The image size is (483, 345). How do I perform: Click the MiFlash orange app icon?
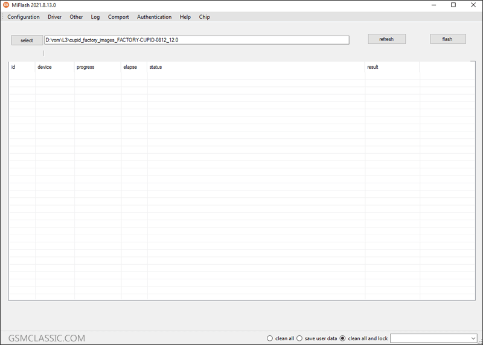6,5
